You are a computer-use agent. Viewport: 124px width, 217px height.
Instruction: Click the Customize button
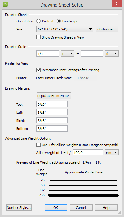pos(107,29)
